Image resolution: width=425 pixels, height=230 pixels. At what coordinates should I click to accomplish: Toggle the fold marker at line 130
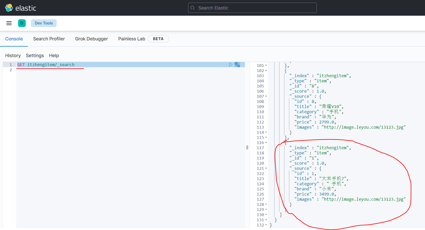pyautogui.click(x=266, y=215)
